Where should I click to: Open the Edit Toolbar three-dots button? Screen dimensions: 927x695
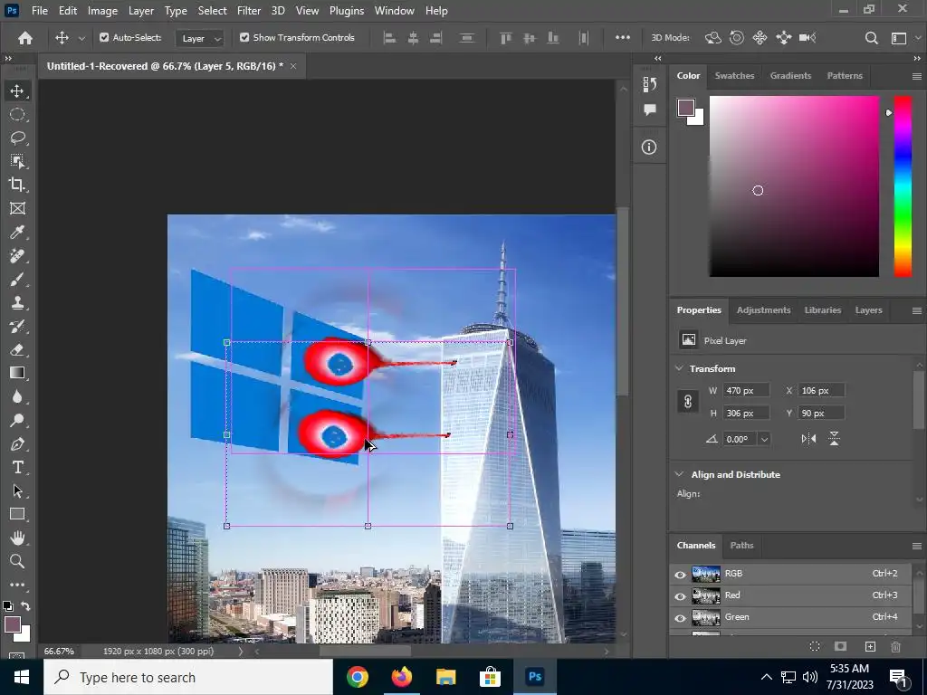(x=17, y=585)
